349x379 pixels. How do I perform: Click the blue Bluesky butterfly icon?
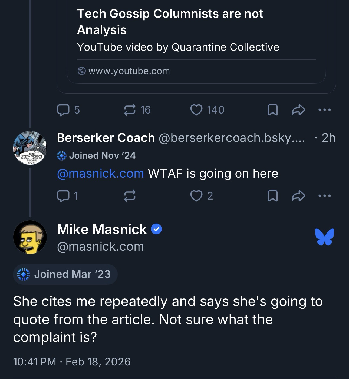tap(324, 237)
